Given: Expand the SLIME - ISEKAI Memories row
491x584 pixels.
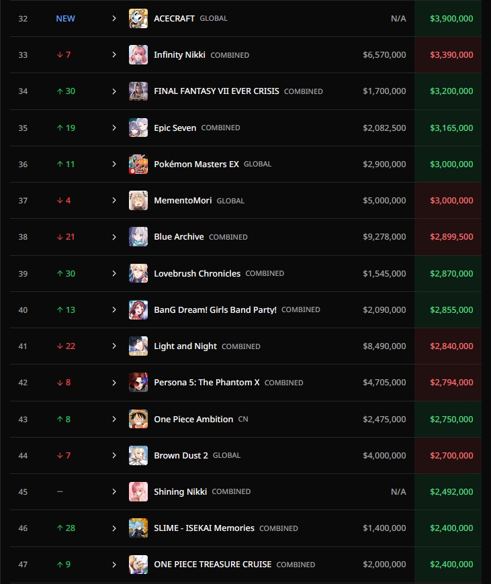Looking at the screenshot, I should tap(114, 528).
